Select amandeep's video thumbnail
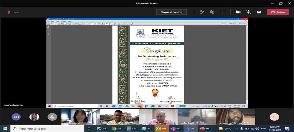Viewport: 294px width, 132px height. tap(235, 117)
